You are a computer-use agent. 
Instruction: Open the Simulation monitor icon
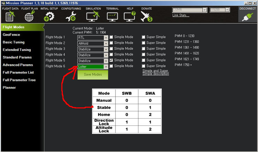pos(93,16)
